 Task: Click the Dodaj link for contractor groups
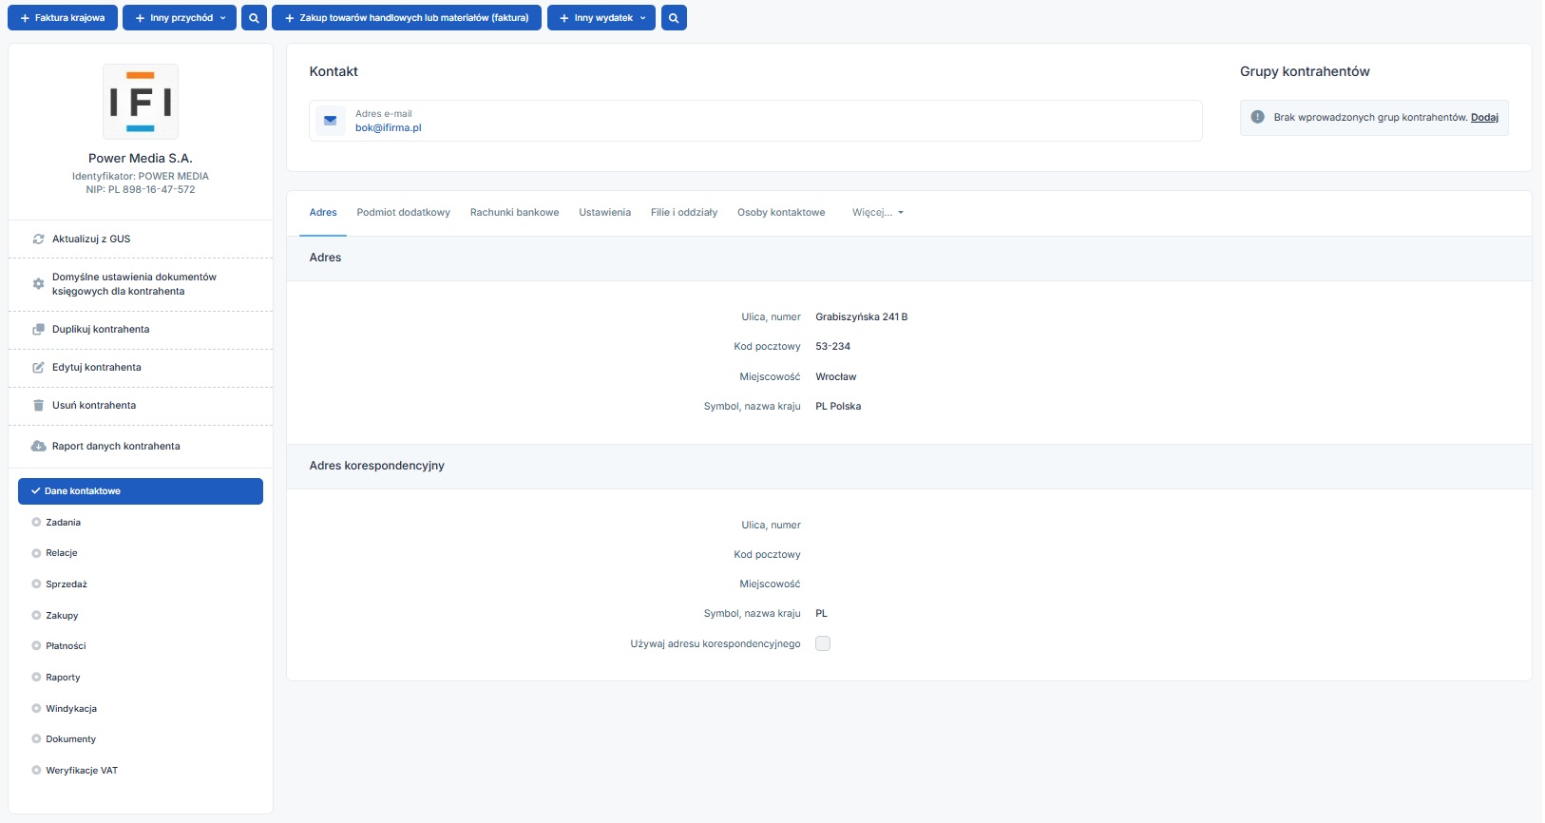pos(1484,118)
